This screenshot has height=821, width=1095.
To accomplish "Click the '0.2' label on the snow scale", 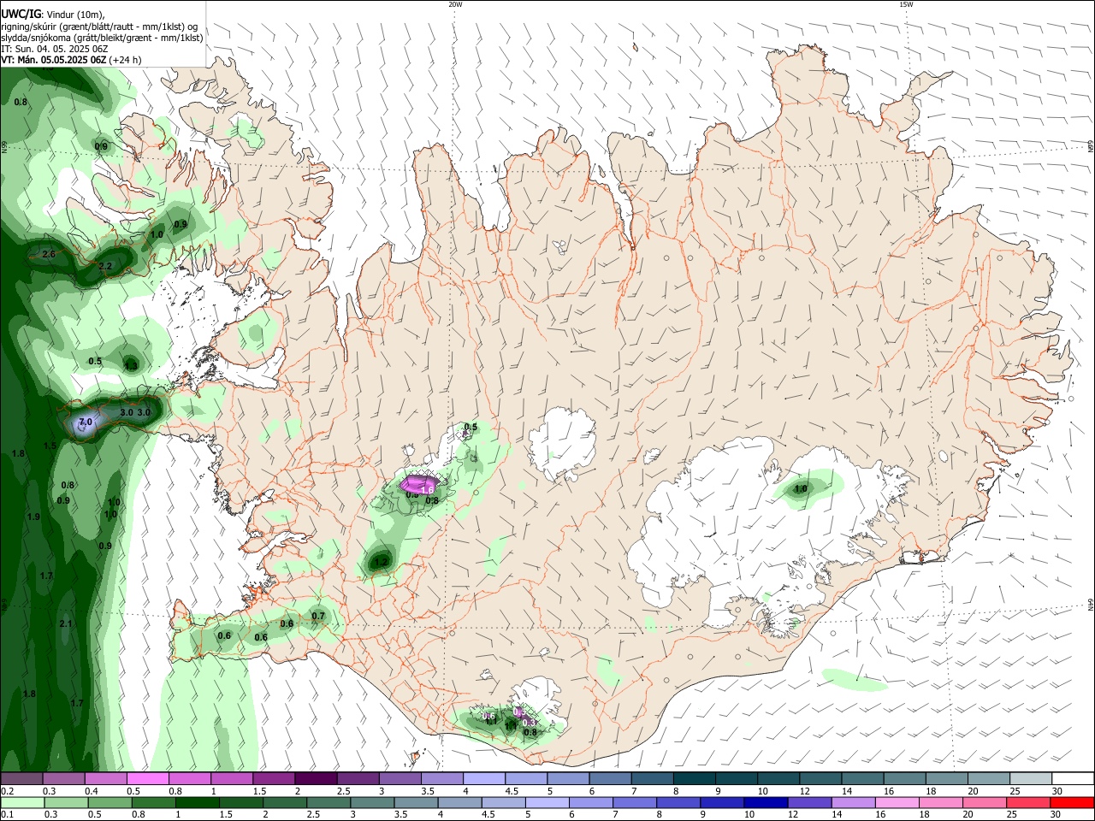I will pos(7,791).
